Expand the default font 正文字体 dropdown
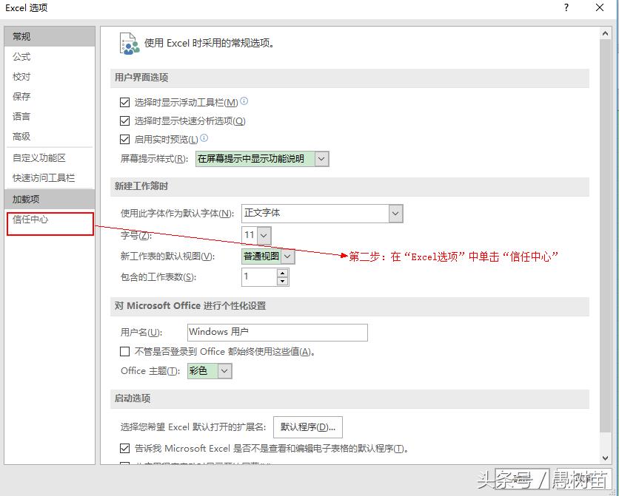The image size is (619, 496). (396, 213)
